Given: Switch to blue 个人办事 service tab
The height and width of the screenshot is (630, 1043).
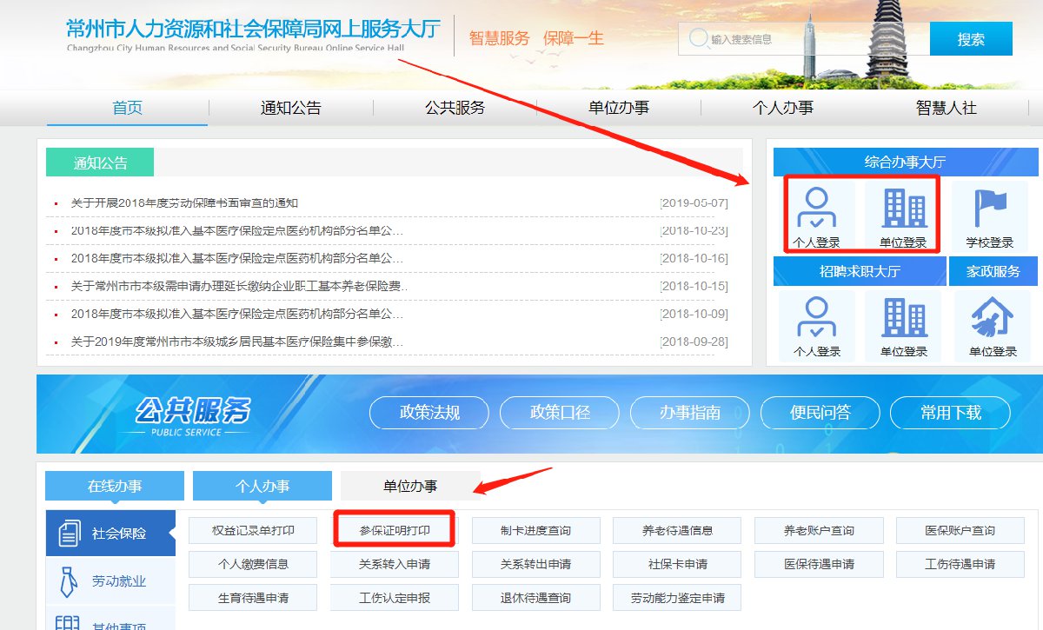Looking at the screenshot, I should [262, 487].
